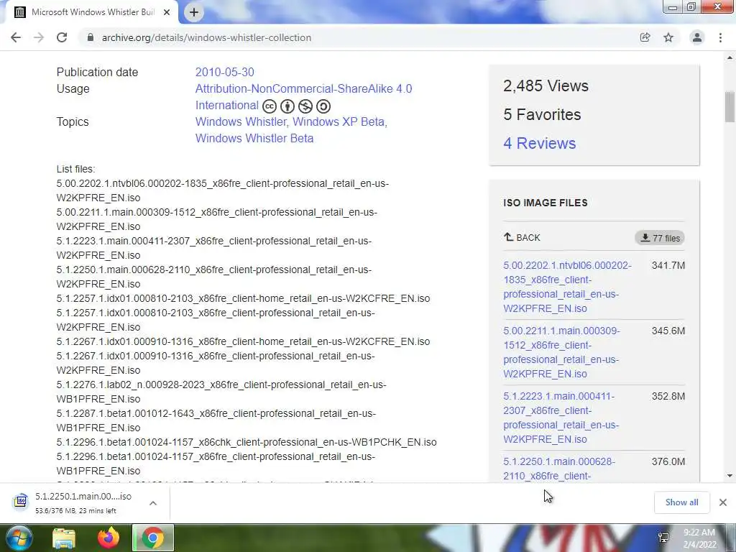The height and width of the screenshot is (552, 736).
Task: Launch Firefox from the taskbar
Action: coord(109,538)
